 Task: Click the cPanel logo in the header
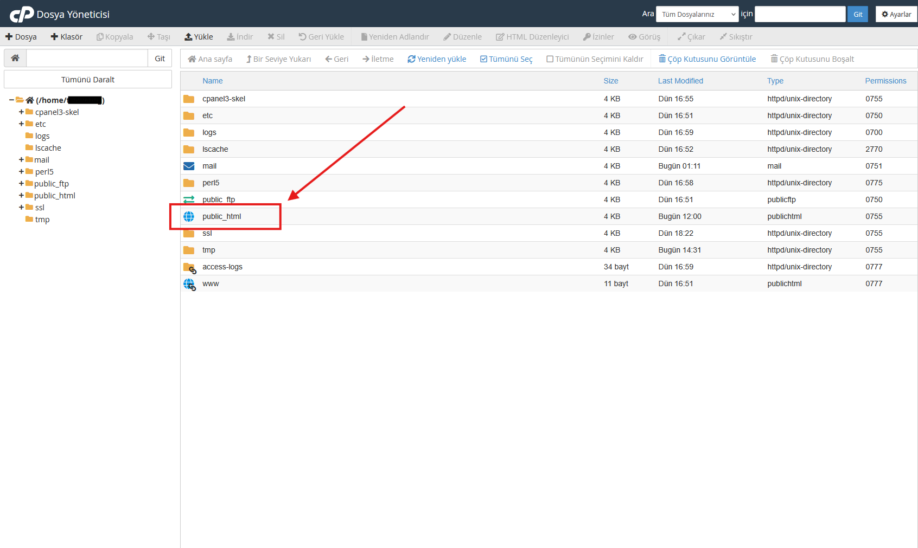(x=22, y=14)
